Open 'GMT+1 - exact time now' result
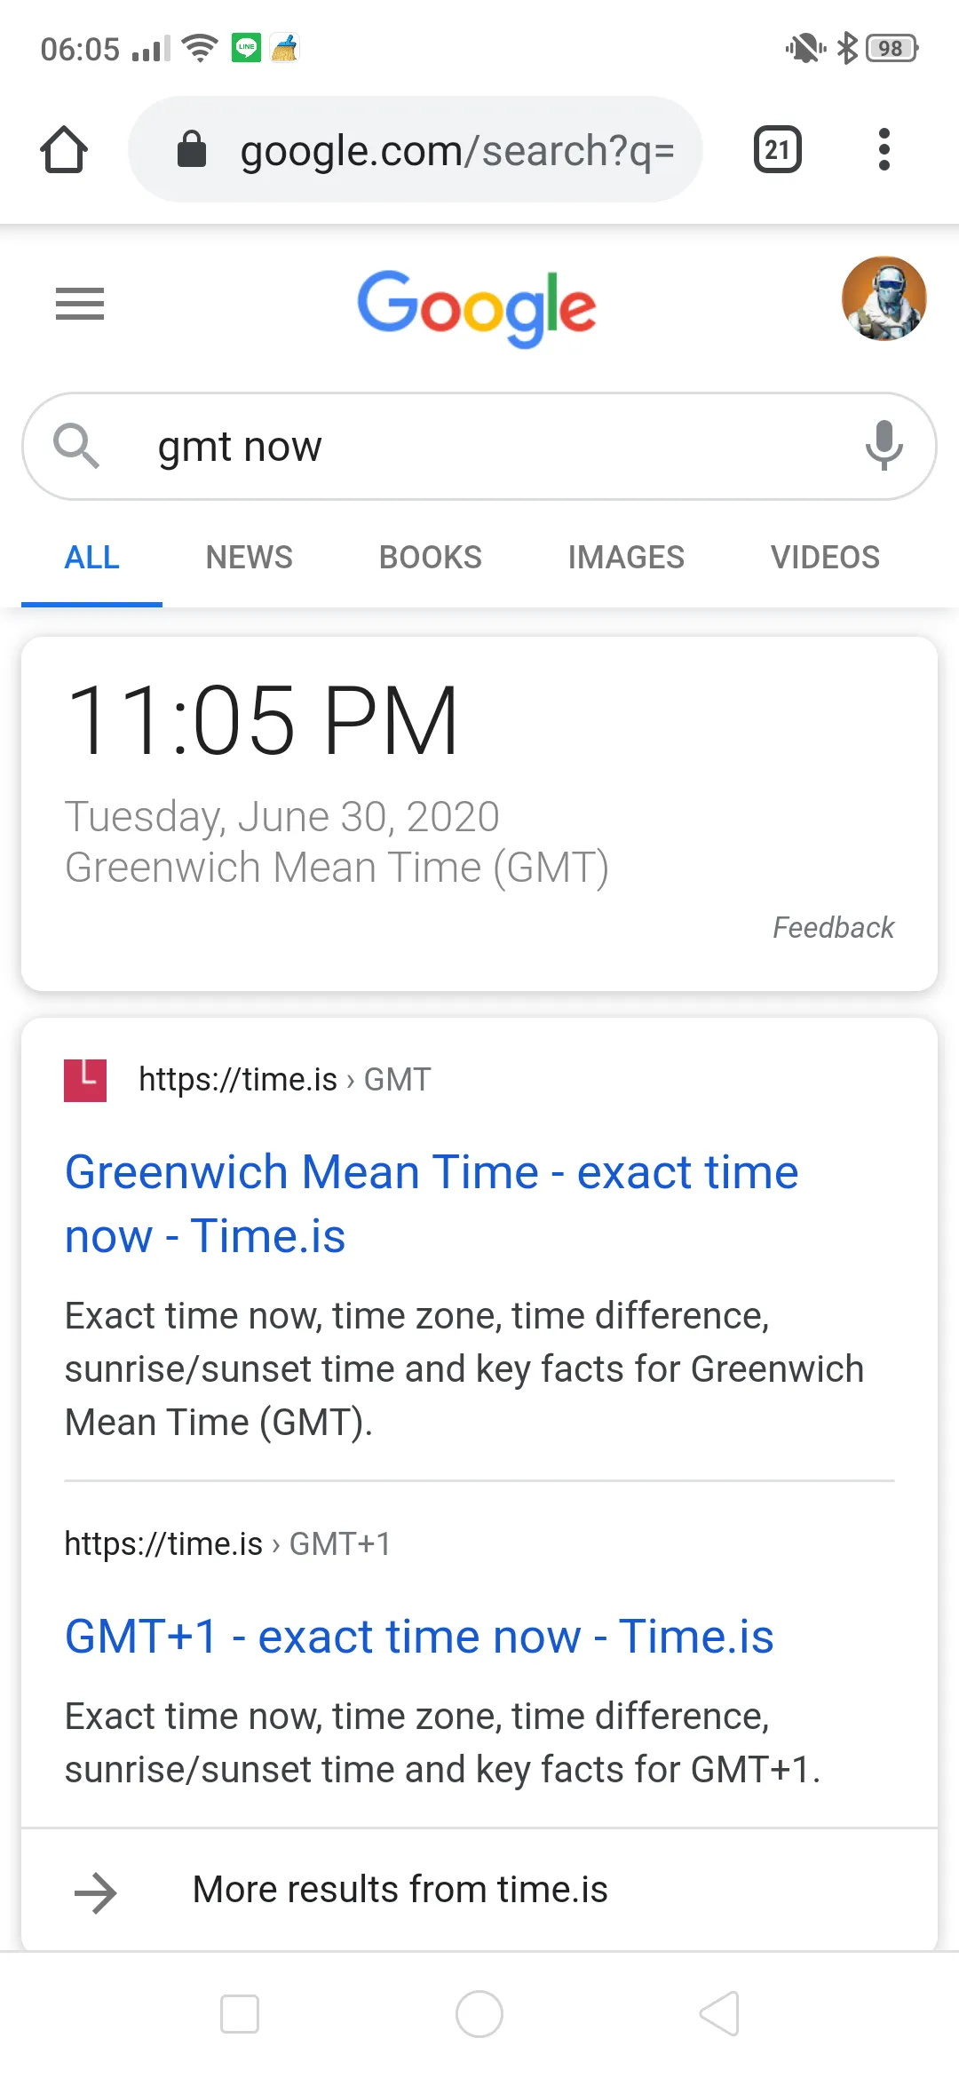 pyautogui.click(x=419, y=1637)
